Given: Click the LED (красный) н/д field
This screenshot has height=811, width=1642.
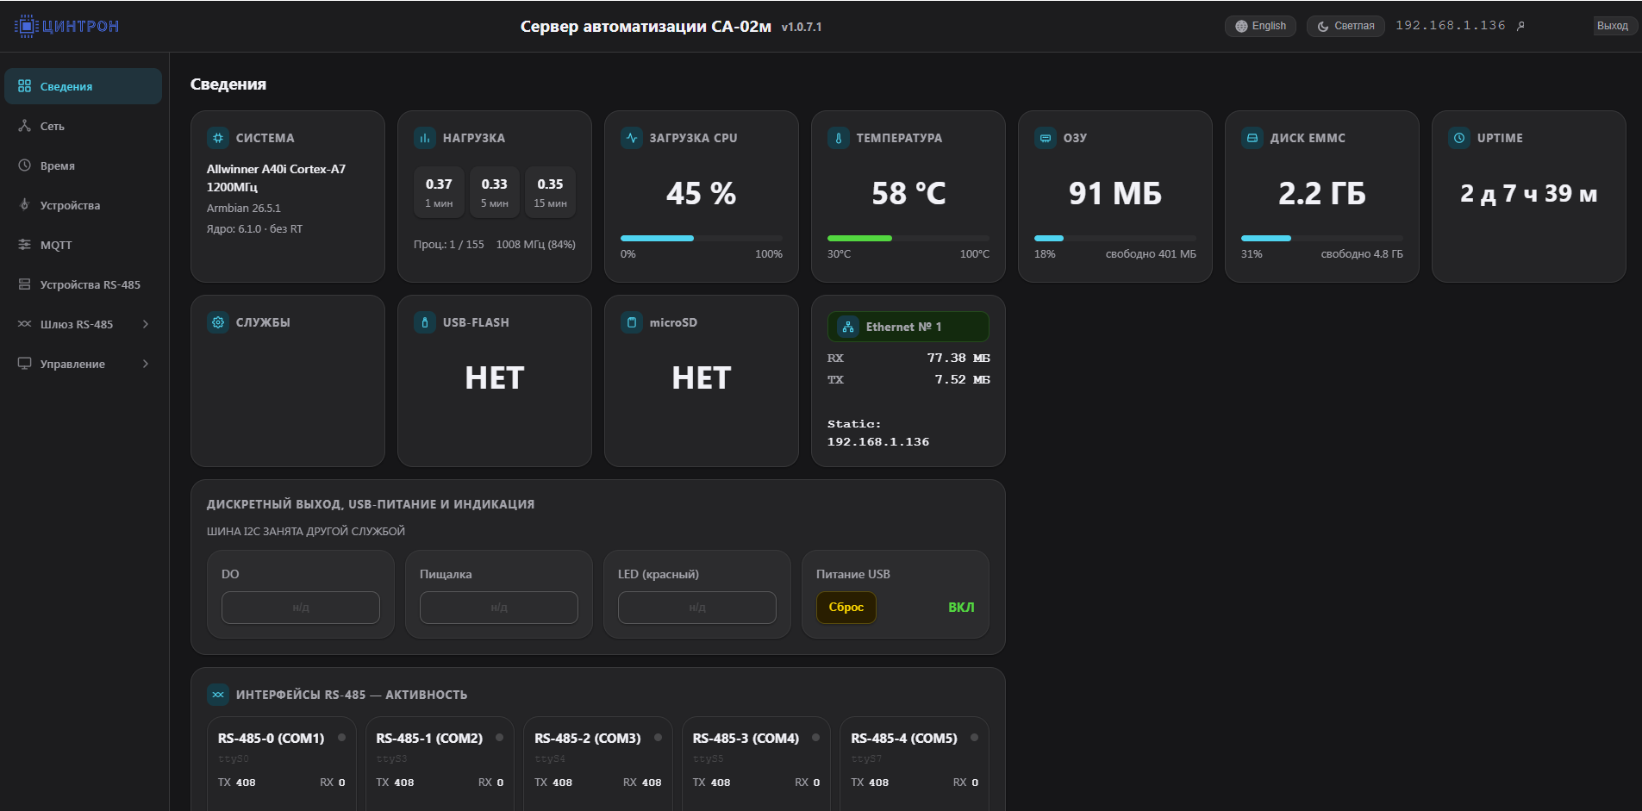Looking at the screenshot, I should tap(697, 608).
